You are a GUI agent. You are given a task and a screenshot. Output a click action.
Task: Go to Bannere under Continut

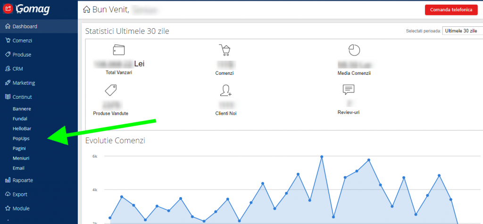tap(22, 109)
